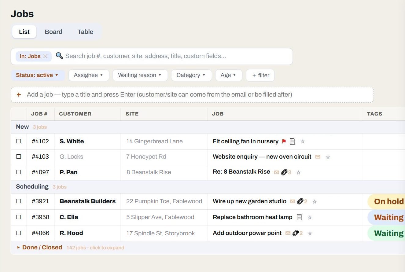Click site 7 Honeypot Rd
This screenshot has height=272, width=405.
tap(146, 156)
